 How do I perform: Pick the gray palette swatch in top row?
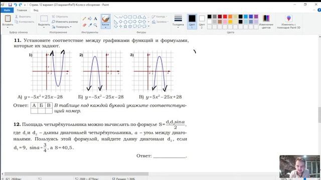[215, 16]
